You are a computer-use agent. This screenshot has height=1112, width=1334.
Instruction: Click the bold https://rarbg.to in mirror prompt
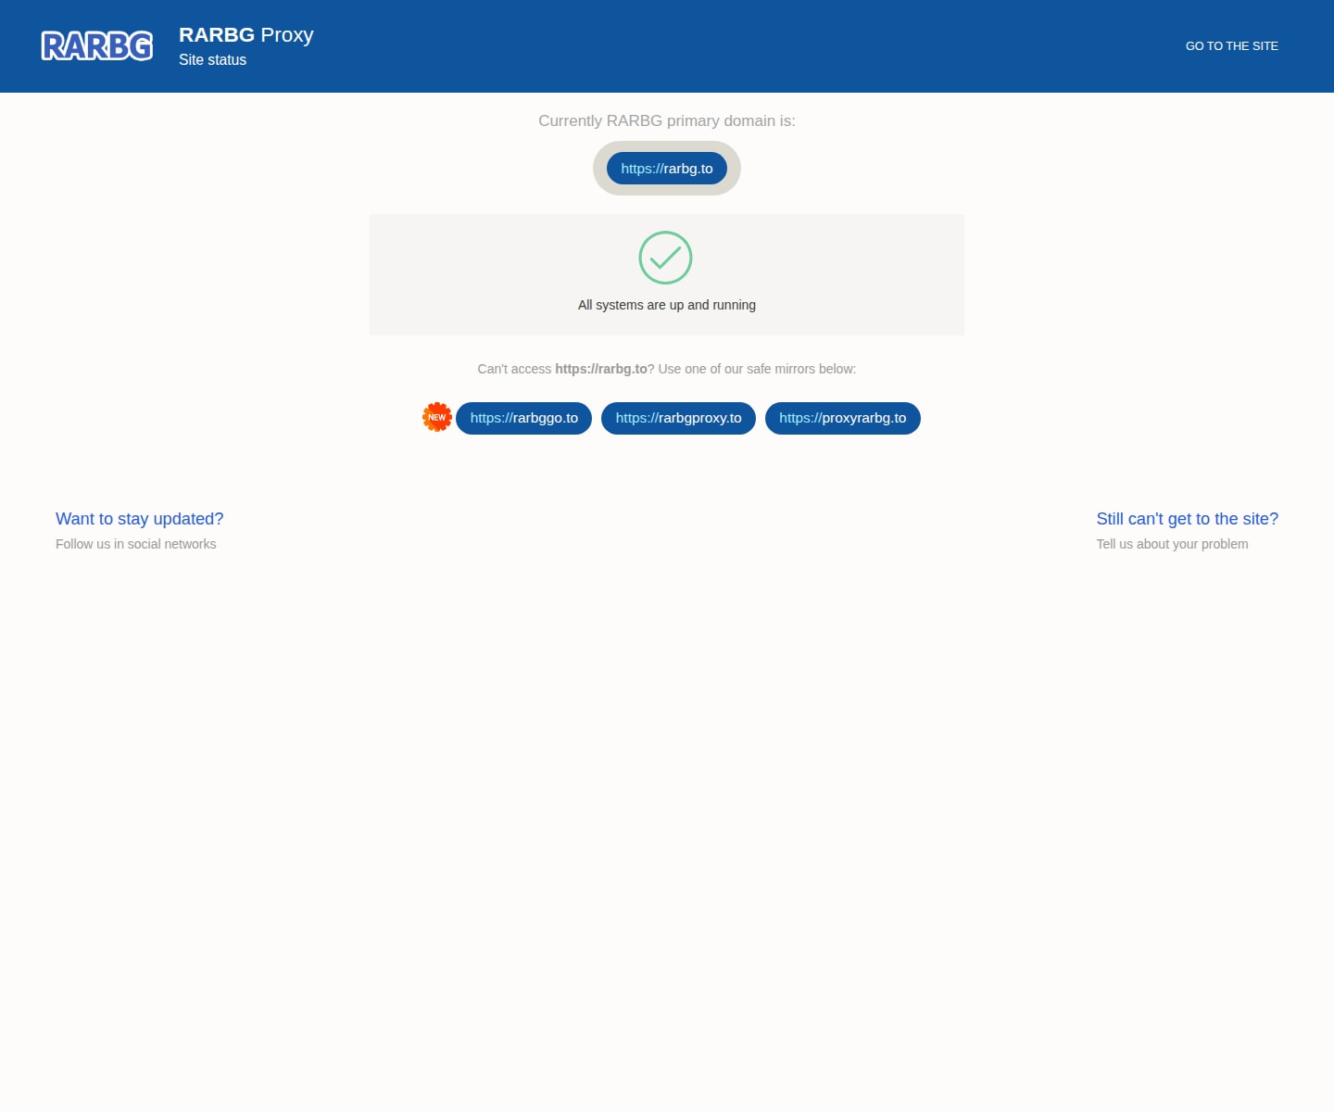(600, 368)
